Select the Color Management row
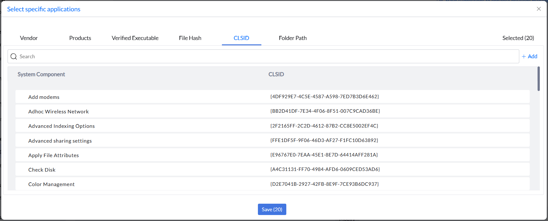548x221 pixels. tap(272, 184)
